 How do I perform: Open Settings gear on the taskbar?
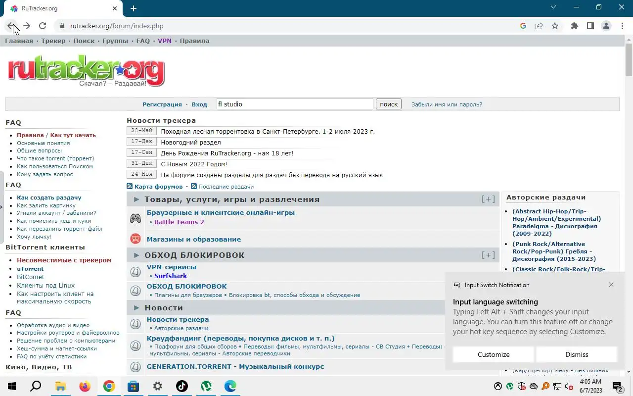point(158,386)
